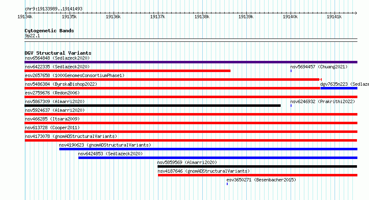The image size is (369, 200).
Task: Select the nsv613728 red variant bar
Action: 191,132
